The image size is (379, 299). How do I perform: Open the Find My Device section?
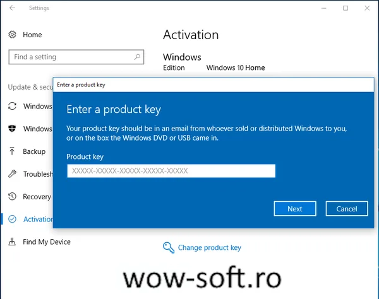pos(47,242)
